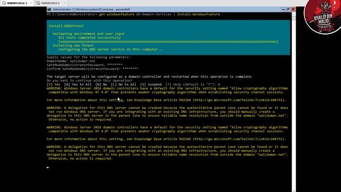Click the 'All tests completed successfully' line
341x192 pixels.
(90, 38)
